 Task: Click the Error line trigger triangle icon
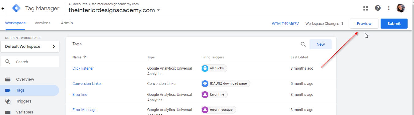tap(205, 95)
